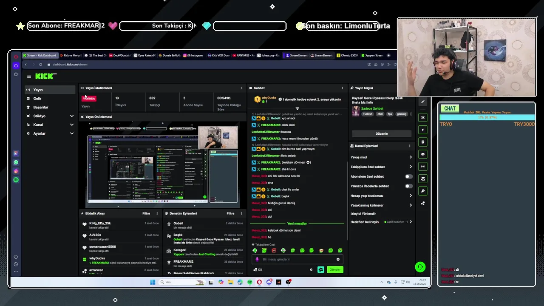Open Takipçilere özel sohbet options

point(381,167)
